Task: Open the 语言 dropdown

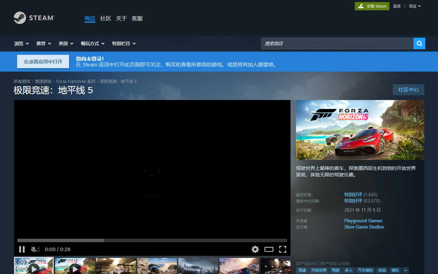Action: tap(415, 6)
